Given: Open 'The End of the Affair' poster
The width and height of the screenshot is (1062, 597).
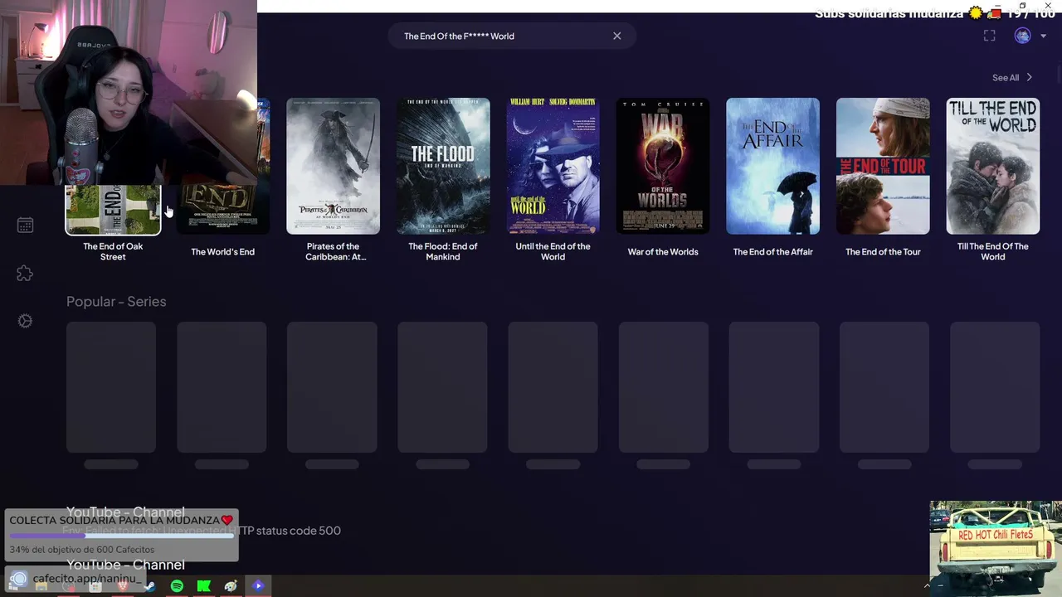Looking at the screenshot, I should coord(772,166).
